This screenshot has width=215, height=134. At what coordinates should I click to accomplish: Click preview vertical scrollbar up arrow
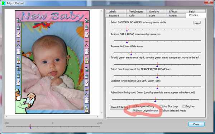(x=102, y=11)
